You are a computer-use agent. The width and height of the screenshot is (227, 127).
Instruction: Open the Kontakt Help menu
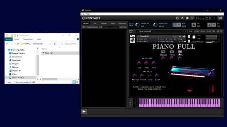88,14
